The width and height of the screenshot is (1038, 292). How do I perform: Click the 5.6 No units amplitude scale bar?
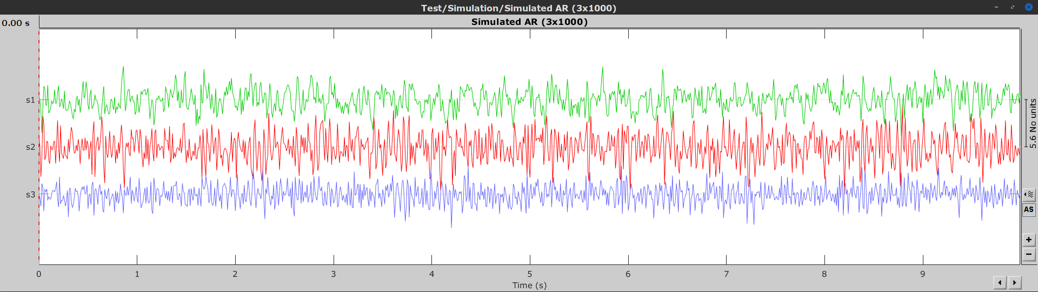pyautogui.click(x=1032, y=123)
